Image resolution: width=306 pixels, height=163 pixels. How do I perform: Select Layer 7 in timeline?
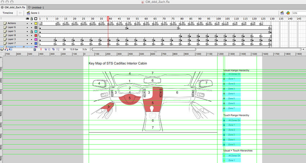click(12, 43)
